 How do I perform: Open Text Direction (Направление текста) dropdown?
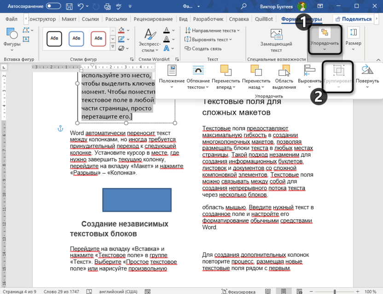tap(212, 30)
